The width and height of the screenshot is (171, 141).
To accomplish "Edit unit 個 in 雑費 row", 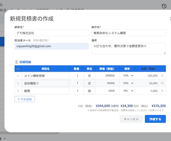I will [x=89, y=91].
